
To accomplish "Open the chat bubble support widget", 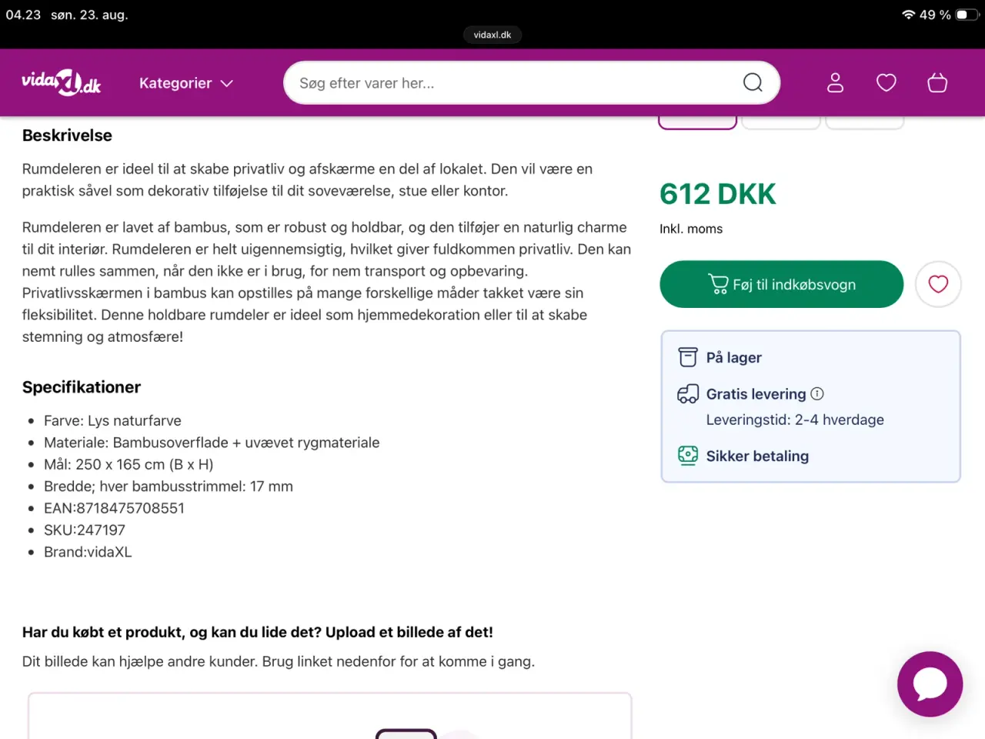I will (930, 684).
